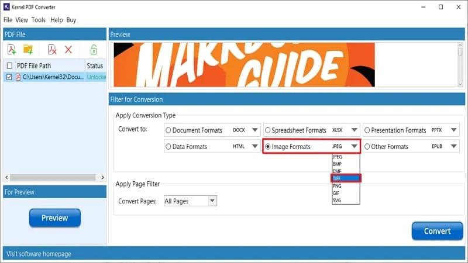Uncheck the C:\Users\Kernel32 file checkbox
Viewport: 468px width, 263px height.
point(9,77)
